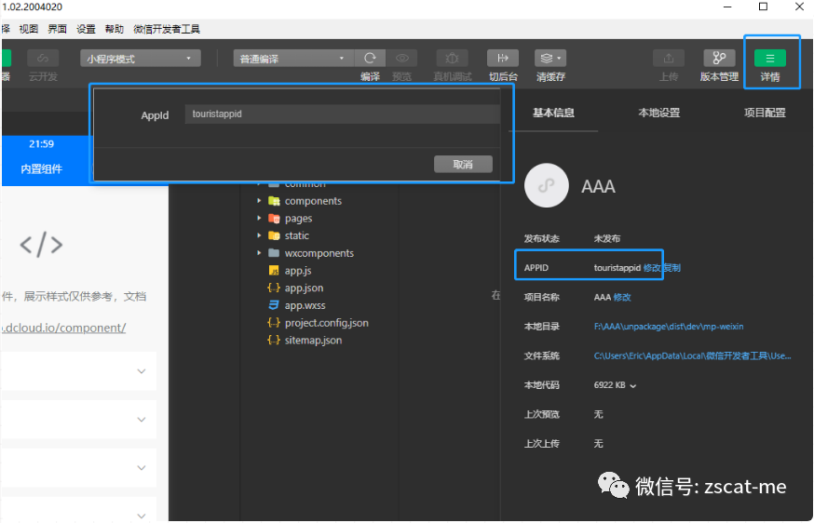Click the compile refresh icon
The height and width of the screenshot is (523, 814).
pos(370,58)
